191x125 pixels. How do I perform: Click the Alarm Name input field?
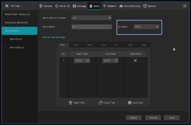tap(92, 27)
